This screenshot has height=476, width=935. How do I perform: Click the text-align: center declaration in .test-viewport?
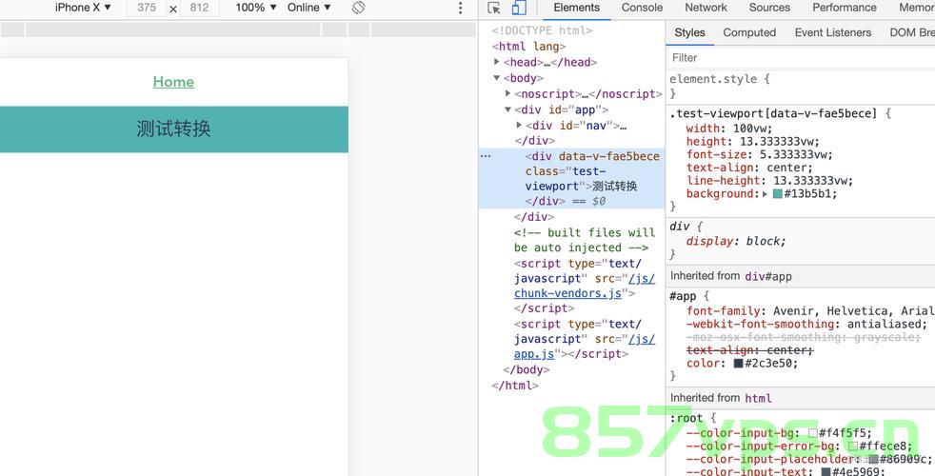coord(749,168)
